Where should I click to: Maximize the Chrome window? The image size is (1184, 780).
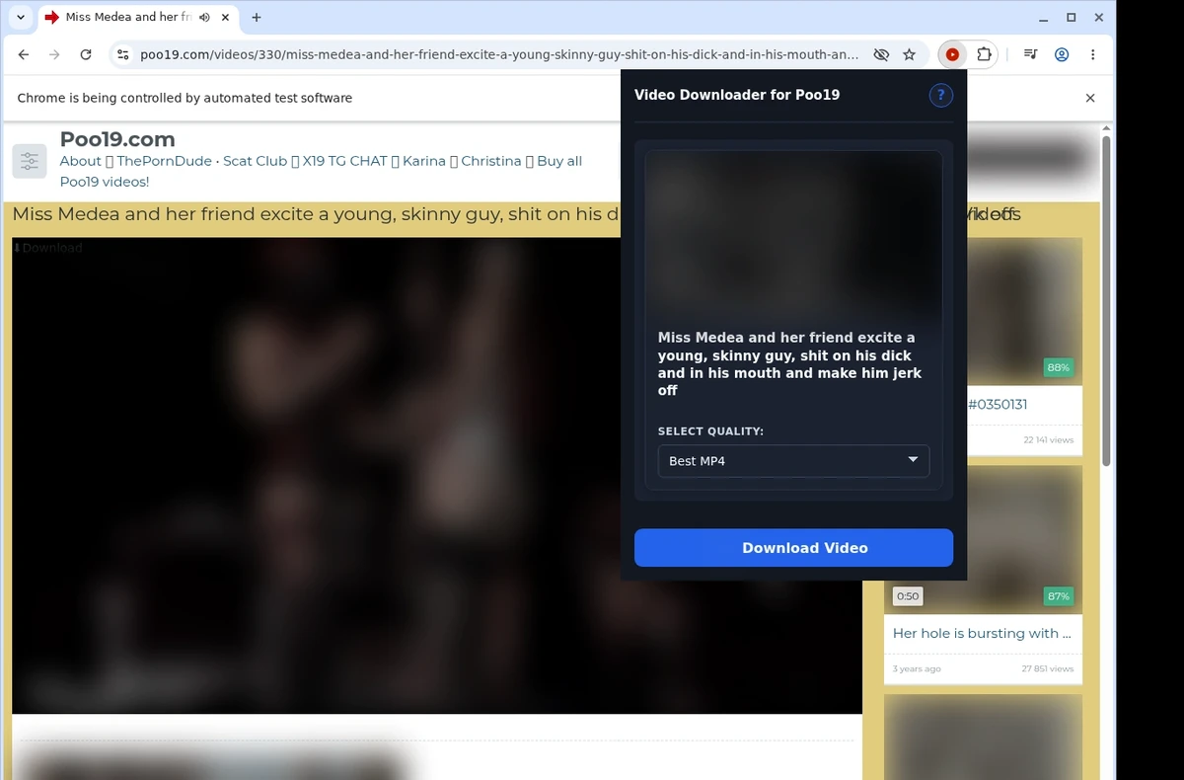(x=1072, y=18)
